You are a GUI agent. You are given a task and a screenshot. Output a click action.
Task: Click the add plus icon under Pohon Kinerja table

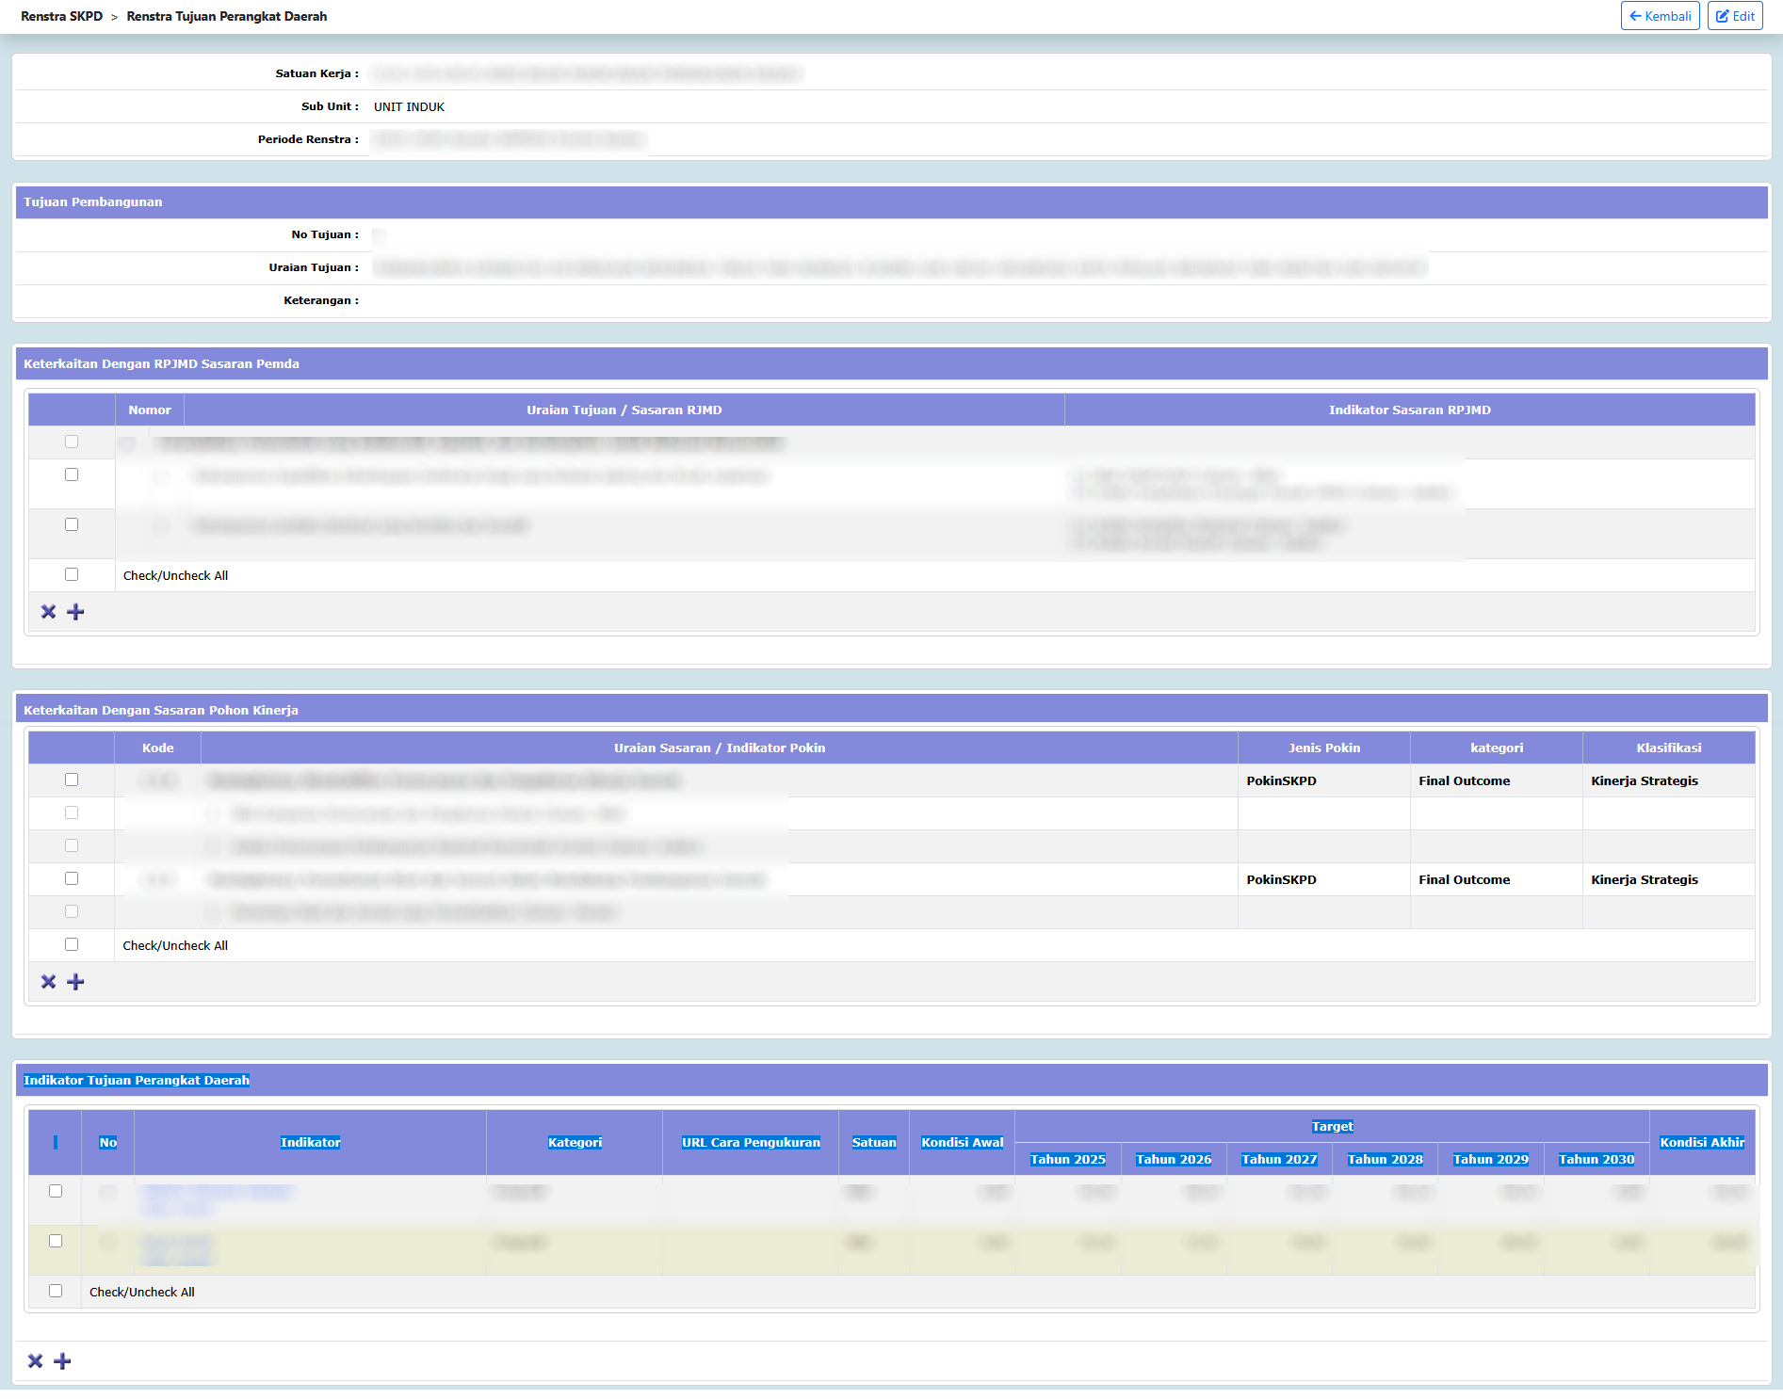pyautogui.click(x=76, y=982)
